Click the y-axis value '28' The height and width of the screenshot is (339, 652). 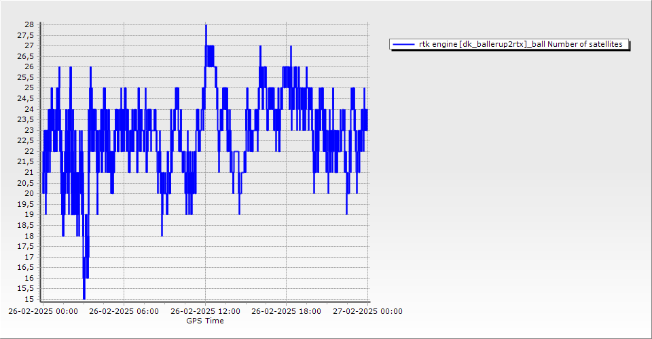click(x=29, y=24)
